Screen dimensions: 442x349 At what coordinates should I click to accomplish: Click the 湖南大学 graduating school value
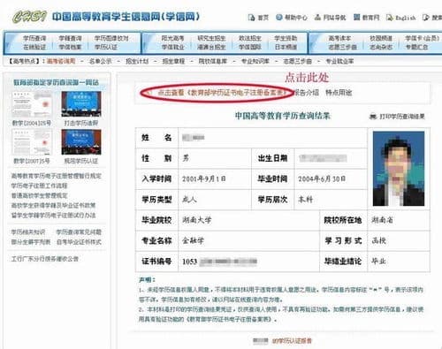(197, 220)
